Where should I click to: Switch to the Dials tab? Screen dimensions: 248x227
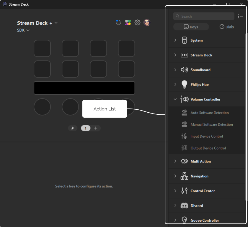pos(226,27)
